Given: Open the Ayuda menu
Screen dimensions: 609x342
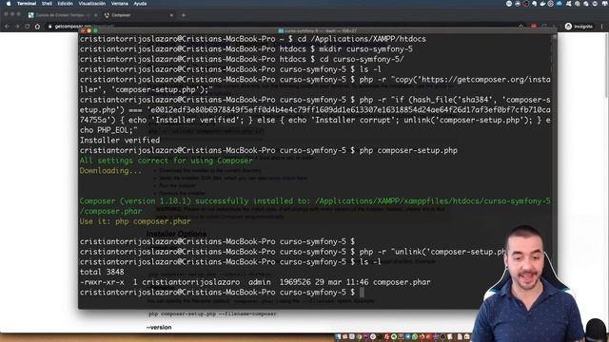Looking at the screenshot, I should [x=140, y=4].
